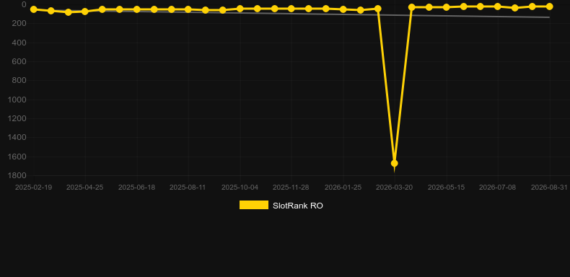The width and height of the screenshot is (570, 277).
Task: Click the 2025-04-25 x-axis date label
Action: click(85, 188)
